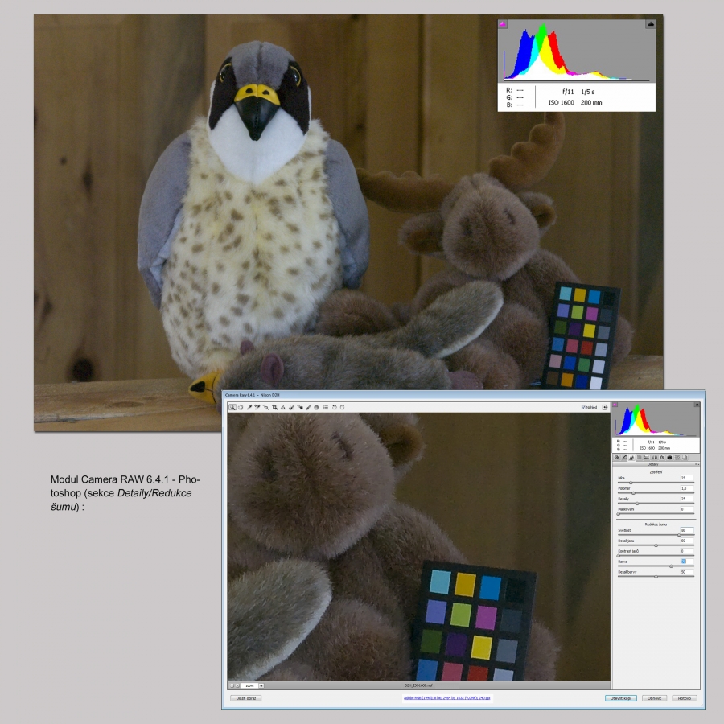This screenshot has height=724, width=724.
Task: Click the file name at the preview bottom
Action: pyautogui.click(x=419, y=685)
